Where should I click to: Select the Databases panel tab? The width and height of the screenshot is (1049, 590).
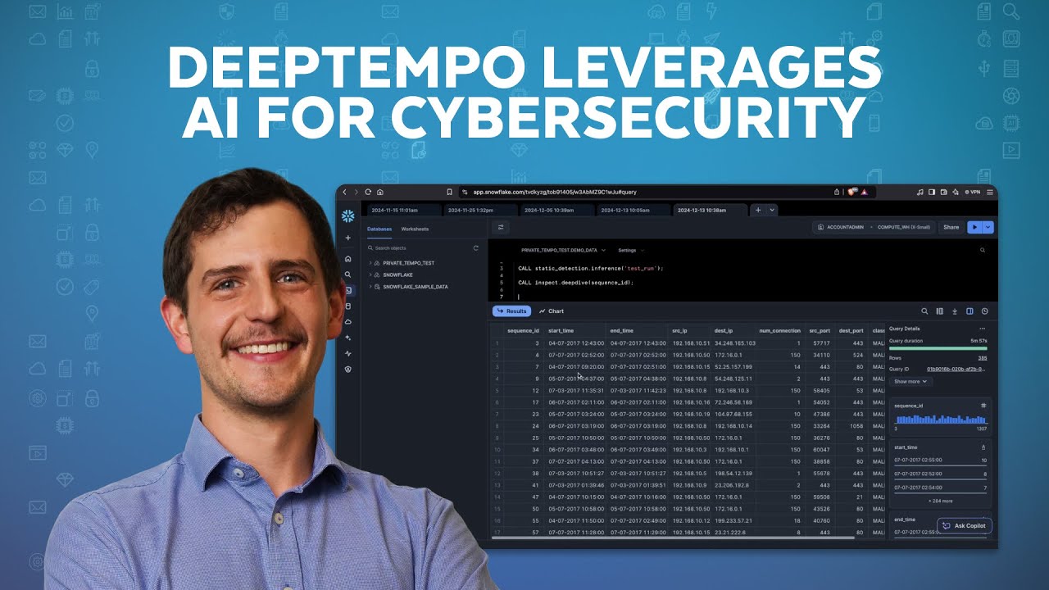click(x=379, y=229)
